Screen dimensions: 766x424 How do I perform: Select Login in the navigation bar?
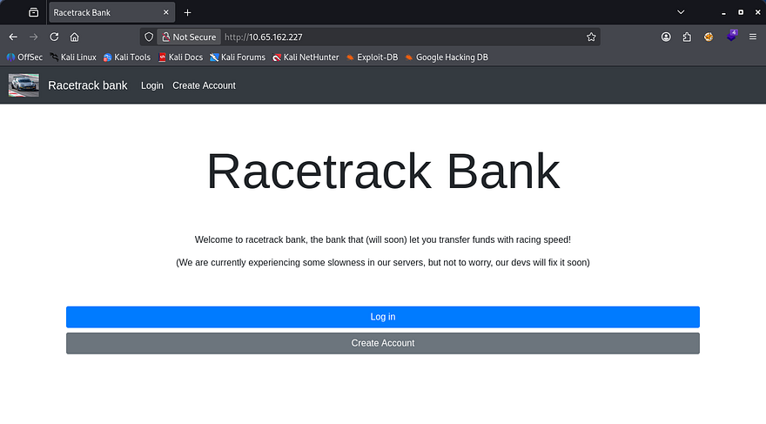pyautogui.click(x=152, y=85)
